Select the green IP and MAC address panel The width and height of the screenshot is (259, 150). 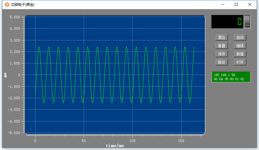click(231, 77)
